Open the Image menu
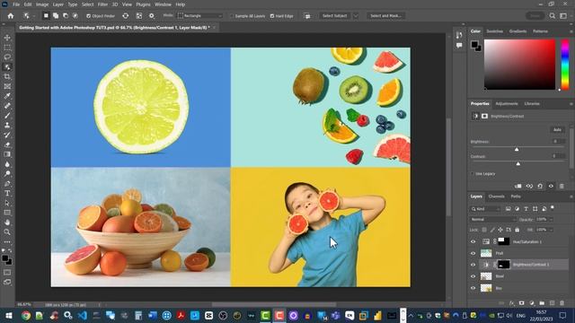 [x=42, y=4]
